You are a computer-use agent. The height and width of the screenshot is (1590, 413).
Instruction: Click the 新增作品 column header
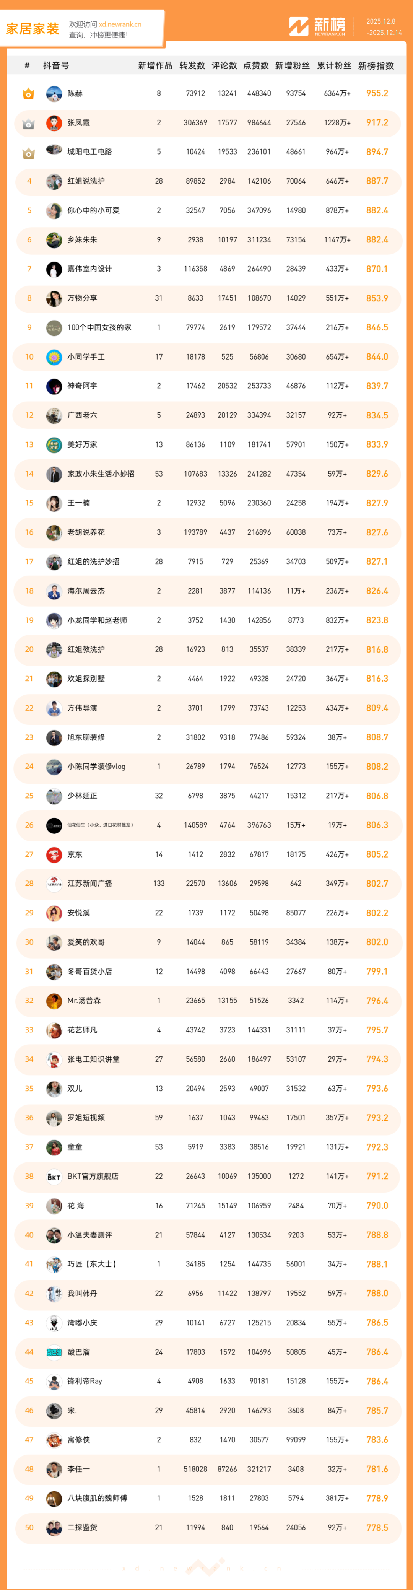tap(155, 66)
